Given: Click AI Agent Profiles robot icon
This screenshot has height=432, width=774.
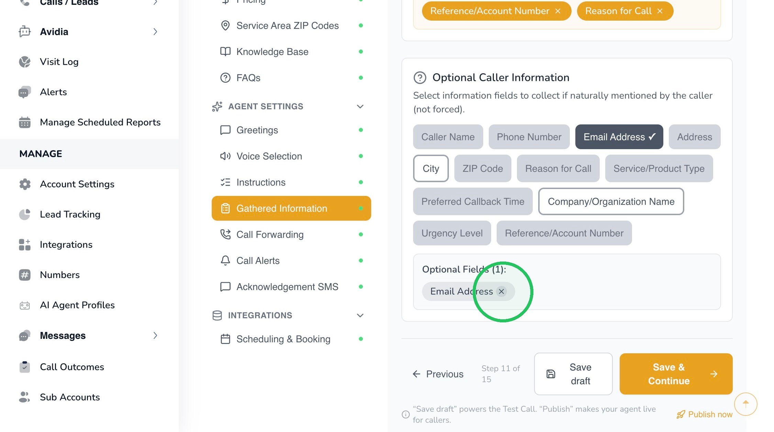Looking at the screenshot, I should 25,305.
